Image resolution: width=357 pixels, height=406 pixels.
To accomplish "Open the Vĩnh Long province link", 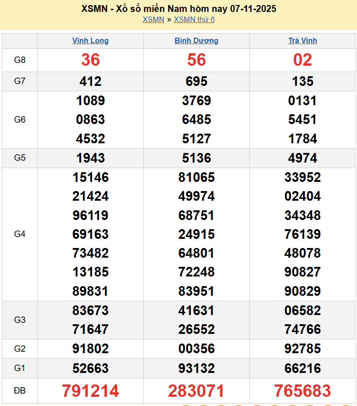I will click(90, 40).
